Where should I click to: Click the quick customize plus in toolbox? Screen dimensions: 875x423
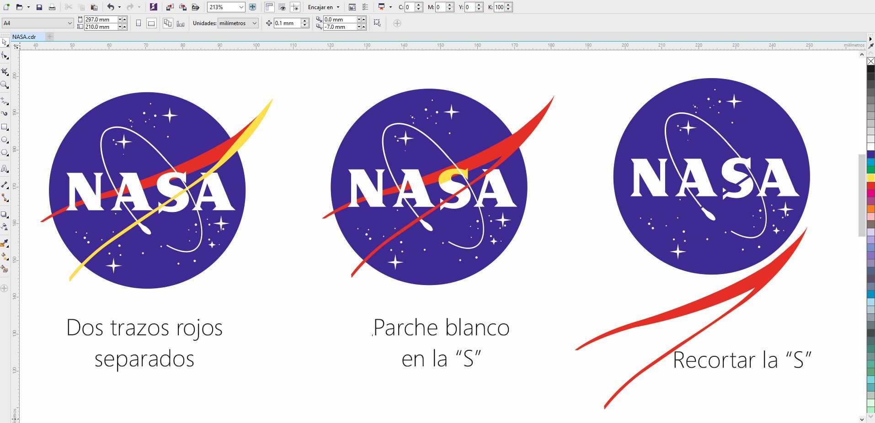coord(5,288)
